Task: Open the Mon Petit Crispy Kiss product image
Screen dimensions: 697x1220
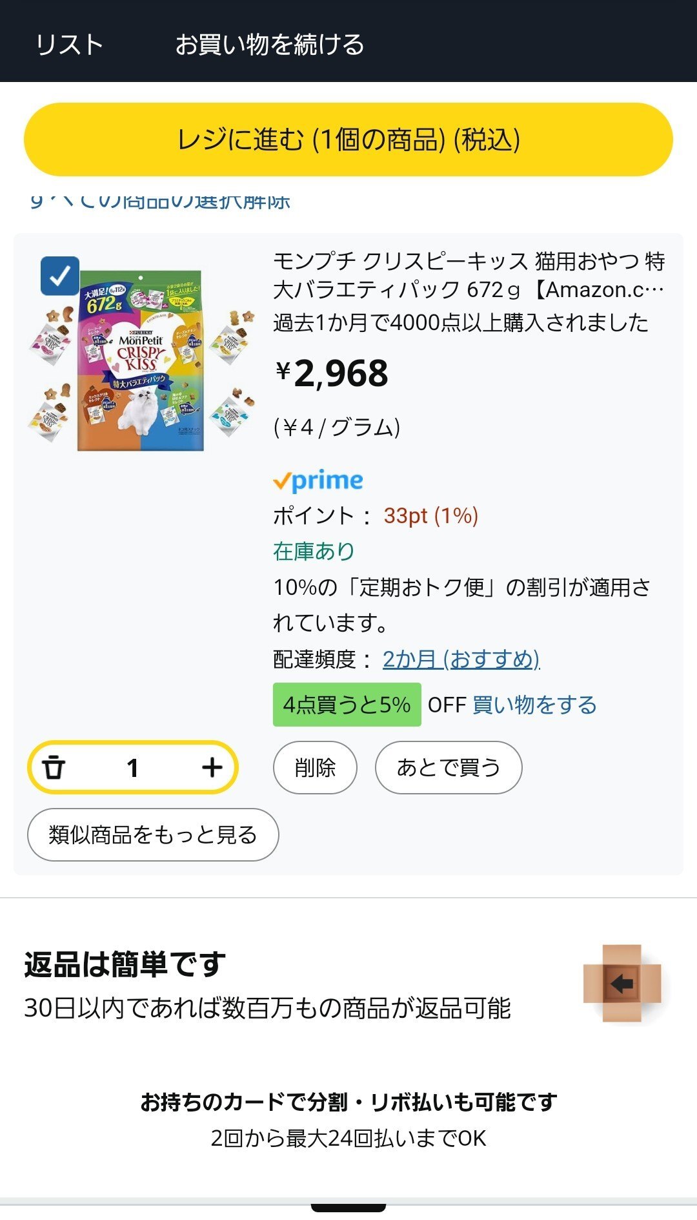Action: [x=141, y=360]
